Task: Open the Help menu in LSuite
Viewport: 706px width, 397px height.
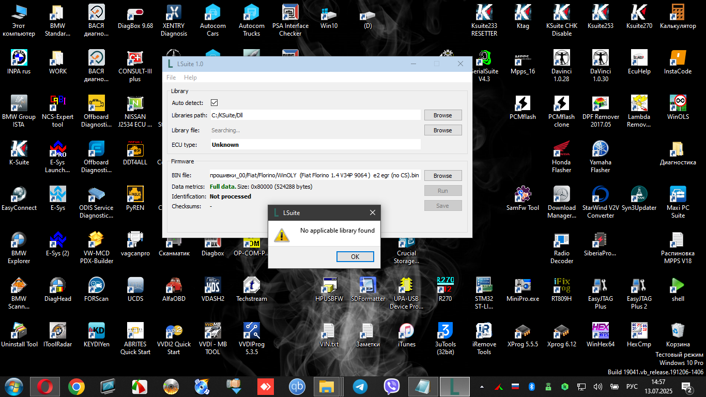Action: click(190, 78)
